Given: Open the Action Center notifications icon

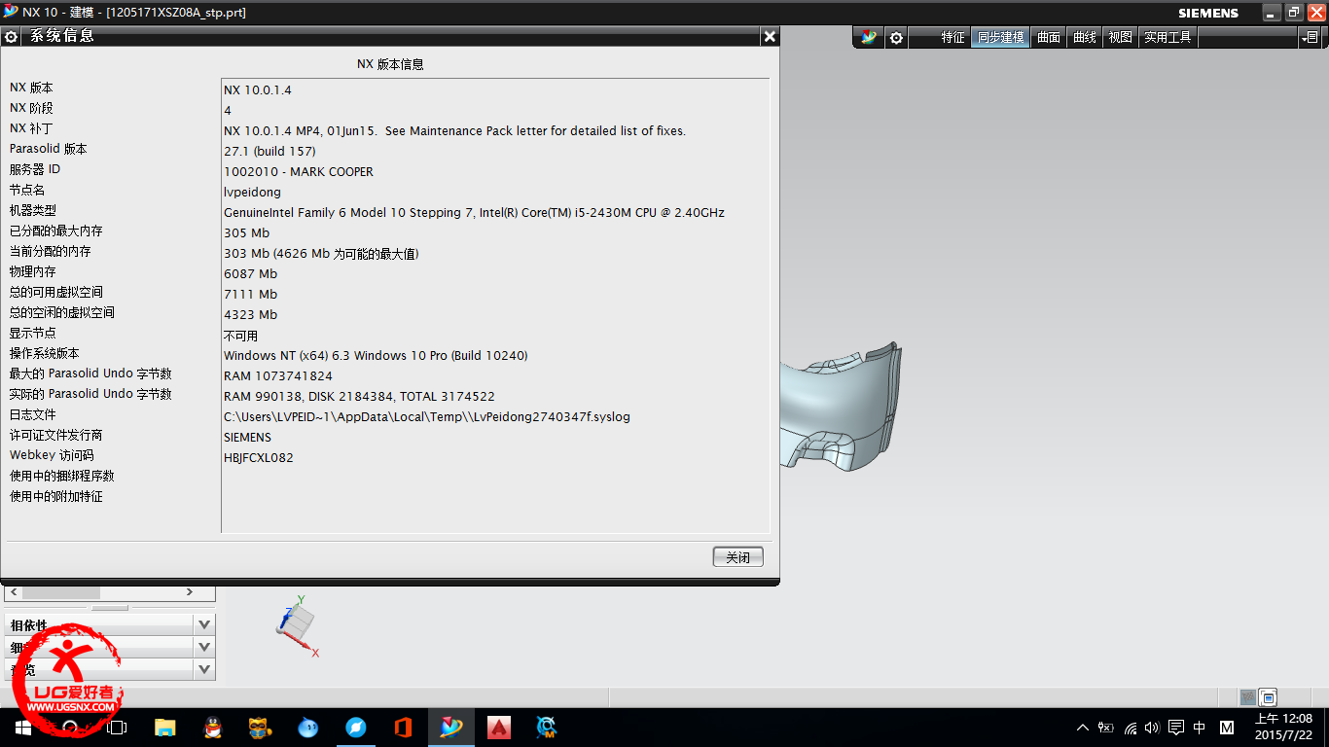Looking at the screenshot, I should point(1175,728).
